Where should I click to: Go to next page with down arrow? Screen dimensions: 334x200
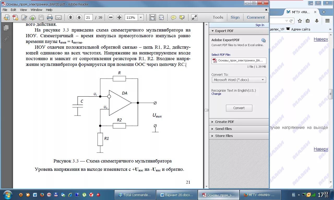(79, 17)
